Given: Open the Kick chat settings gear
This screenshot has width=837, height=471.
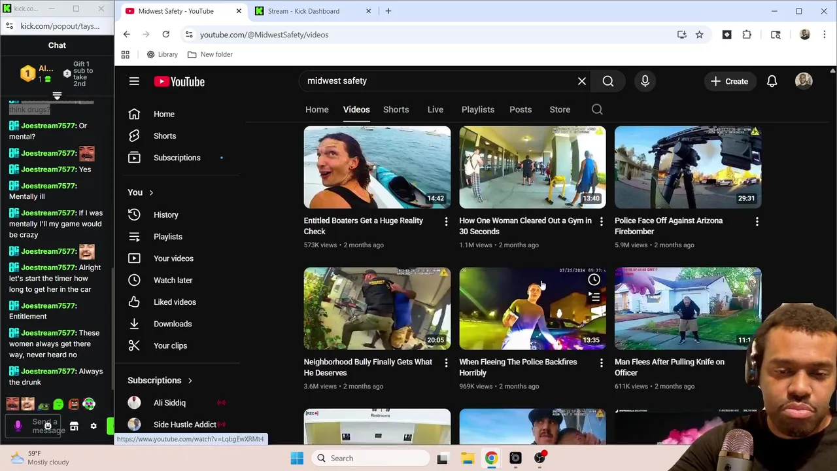Looking at the screenshot, I should click(x=94, y=426).
